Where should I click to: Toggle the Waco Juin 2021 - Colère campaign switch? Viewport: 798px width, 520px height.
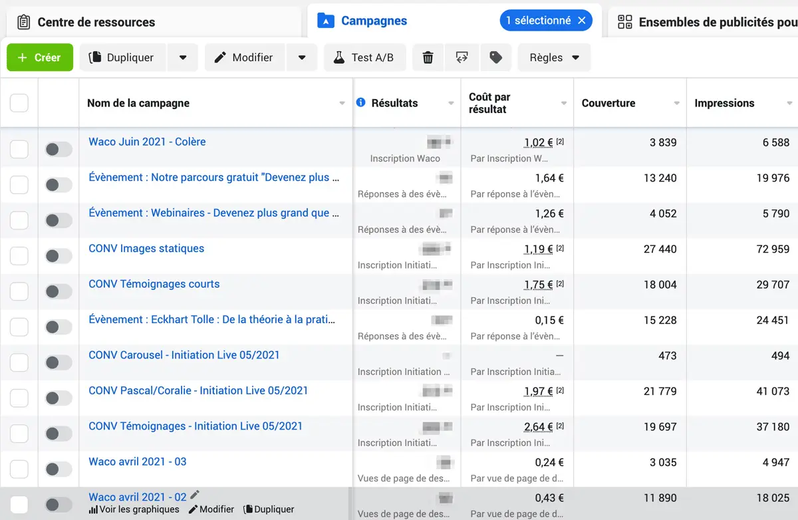(x=59, y=150)
